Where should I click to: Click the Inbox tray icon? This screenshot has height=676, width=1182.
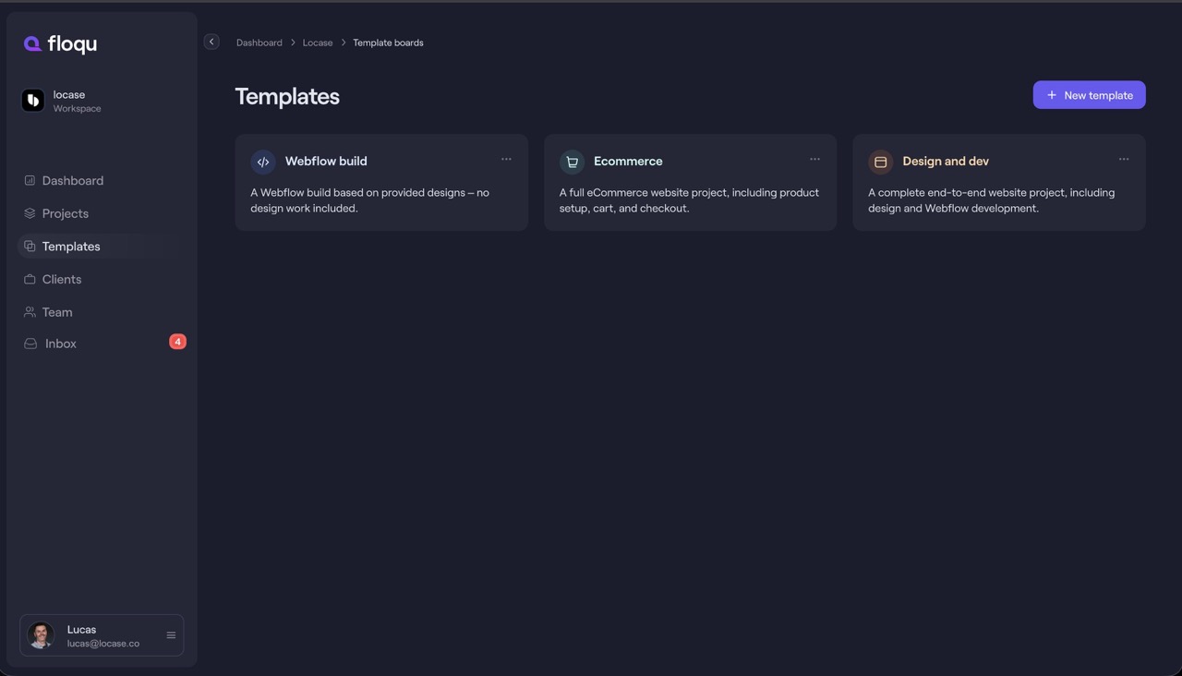(30, 344)
